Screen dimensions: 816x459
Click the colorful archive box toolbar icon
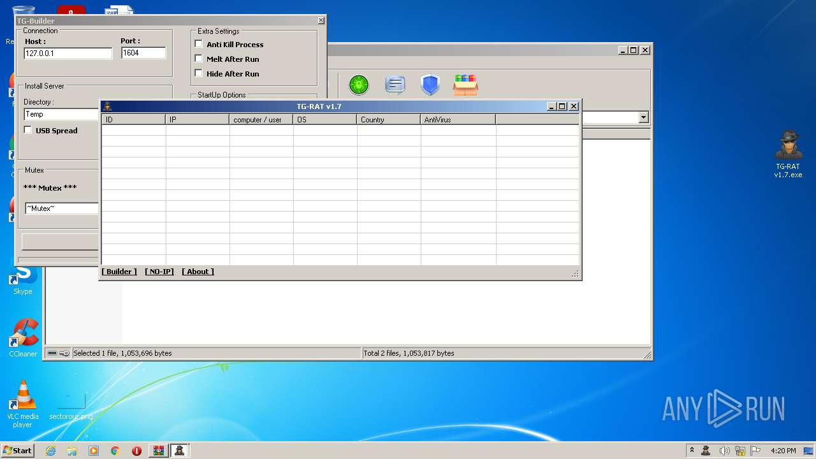pyautogui.click(x=465, y=85)
